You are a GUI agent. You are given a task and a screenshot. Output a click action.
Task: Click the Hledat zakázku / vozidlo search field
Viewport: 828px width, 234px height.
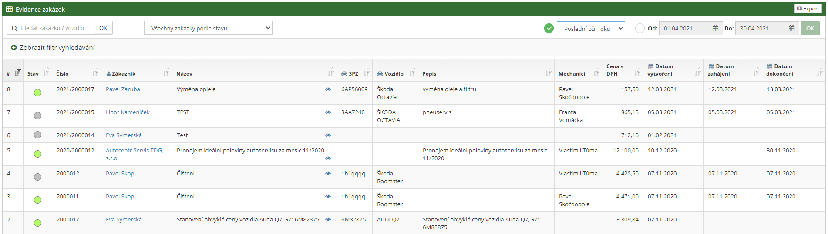coord(54,28)
